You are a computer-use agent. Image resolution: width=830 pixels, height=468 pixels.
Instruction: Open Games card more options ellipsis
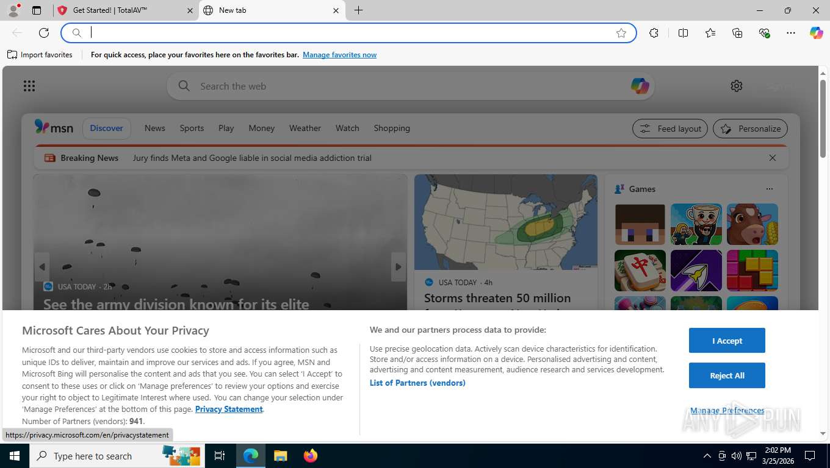pyautogui.click(x=769, y=189)
